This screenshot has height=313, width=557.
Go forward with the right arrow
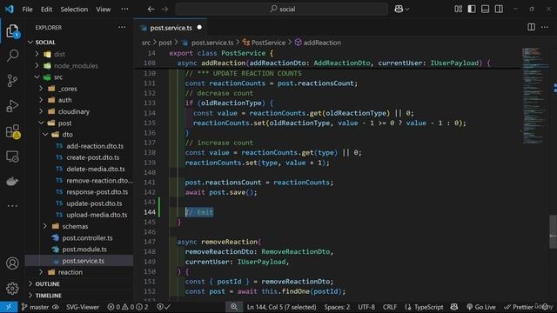pos(164,9)
